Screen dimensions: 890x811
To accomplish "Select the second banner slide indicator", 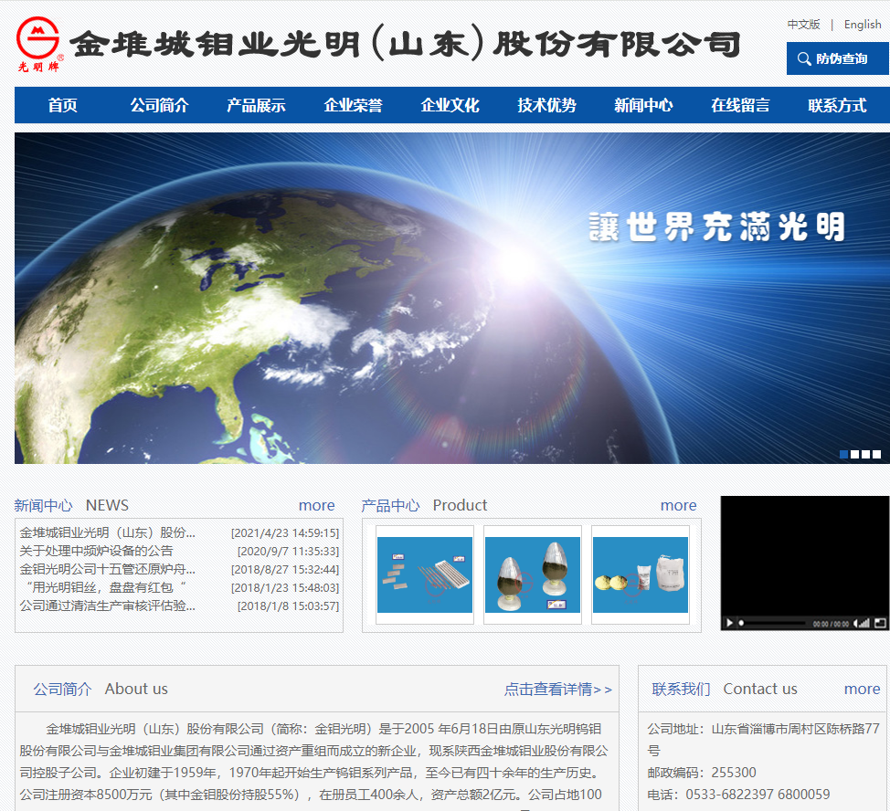I will coord(854,454).
